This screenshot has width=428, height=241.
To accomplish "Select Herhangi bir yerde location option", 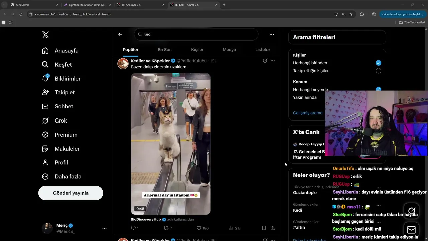I will (x=378, y=89).
